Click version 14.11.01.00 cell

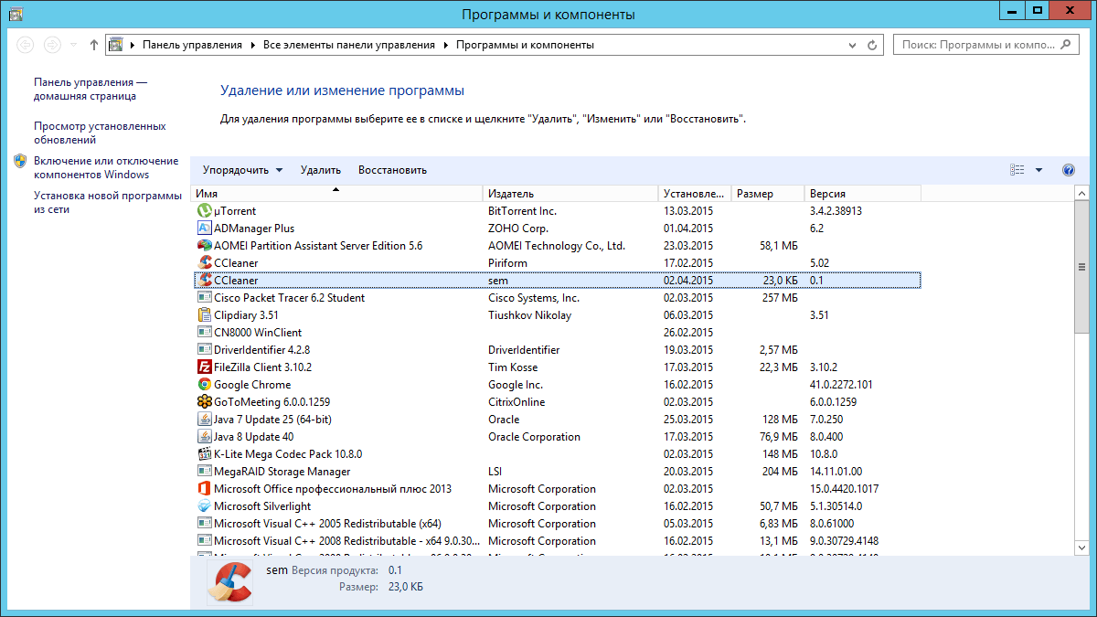[x=836, y=472]
